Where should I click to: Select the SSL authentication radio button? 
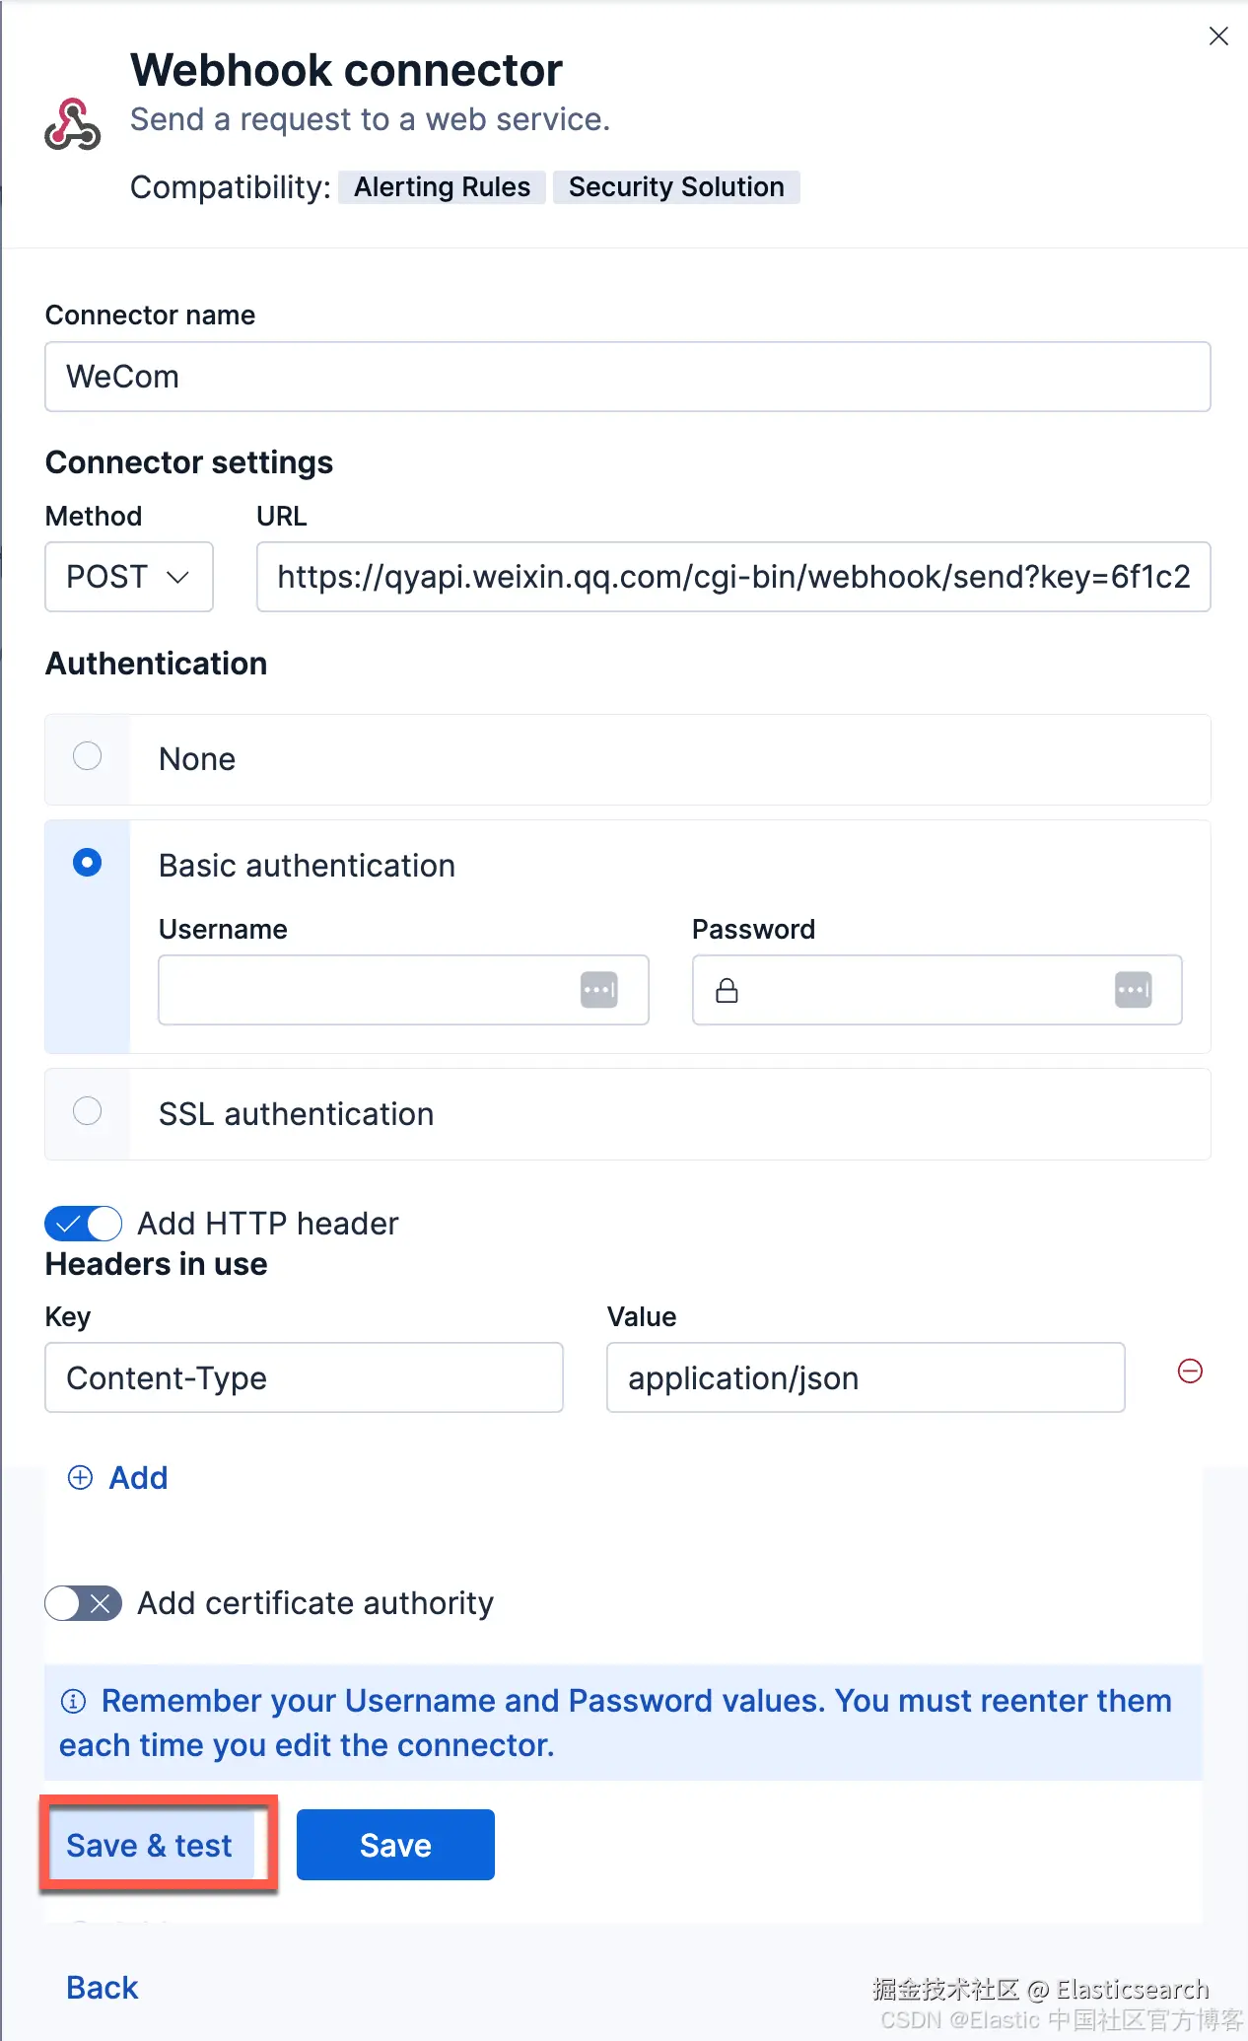click(88, 1111)
